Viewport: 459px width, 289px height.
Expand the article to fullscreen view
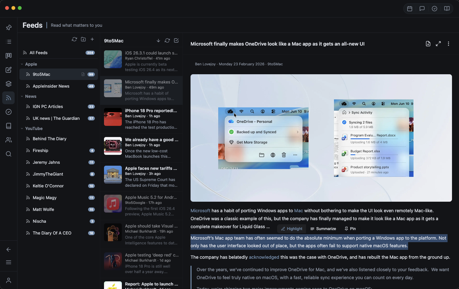coord(438,44)
